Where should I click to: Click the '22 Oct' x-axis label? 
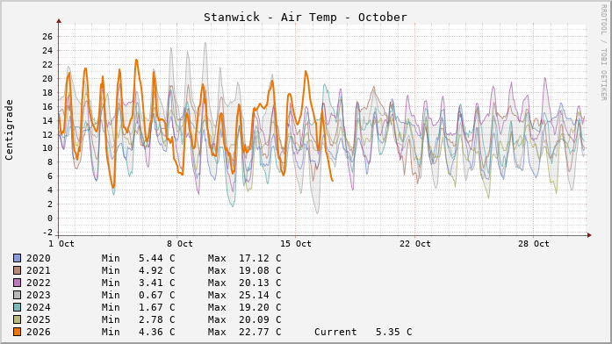tap(415, 244)
